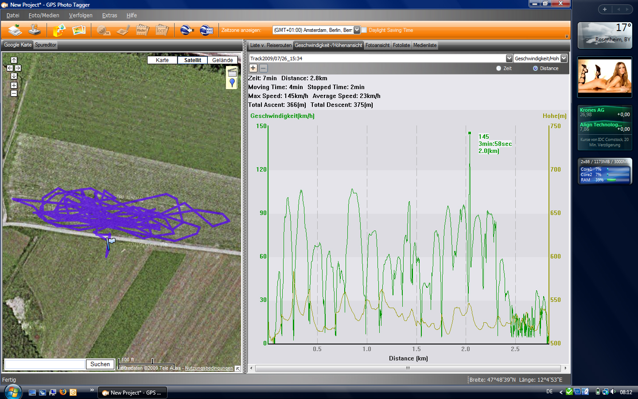The width and height of the screenshot is (638, 399).
Task: Click the GPS device tools icon
Action: (x=35, y=30)
